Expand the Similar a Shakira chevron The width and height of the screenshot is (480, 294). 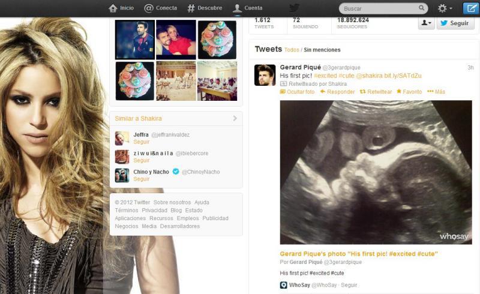(235, 118)
